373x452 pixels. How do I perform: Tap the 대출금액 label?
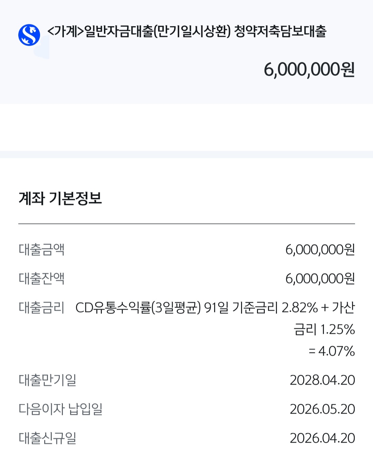coord(41,249)
